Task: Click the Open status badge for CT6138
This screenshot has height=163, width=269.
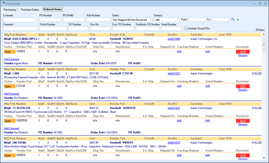Action: pos(10,86)
